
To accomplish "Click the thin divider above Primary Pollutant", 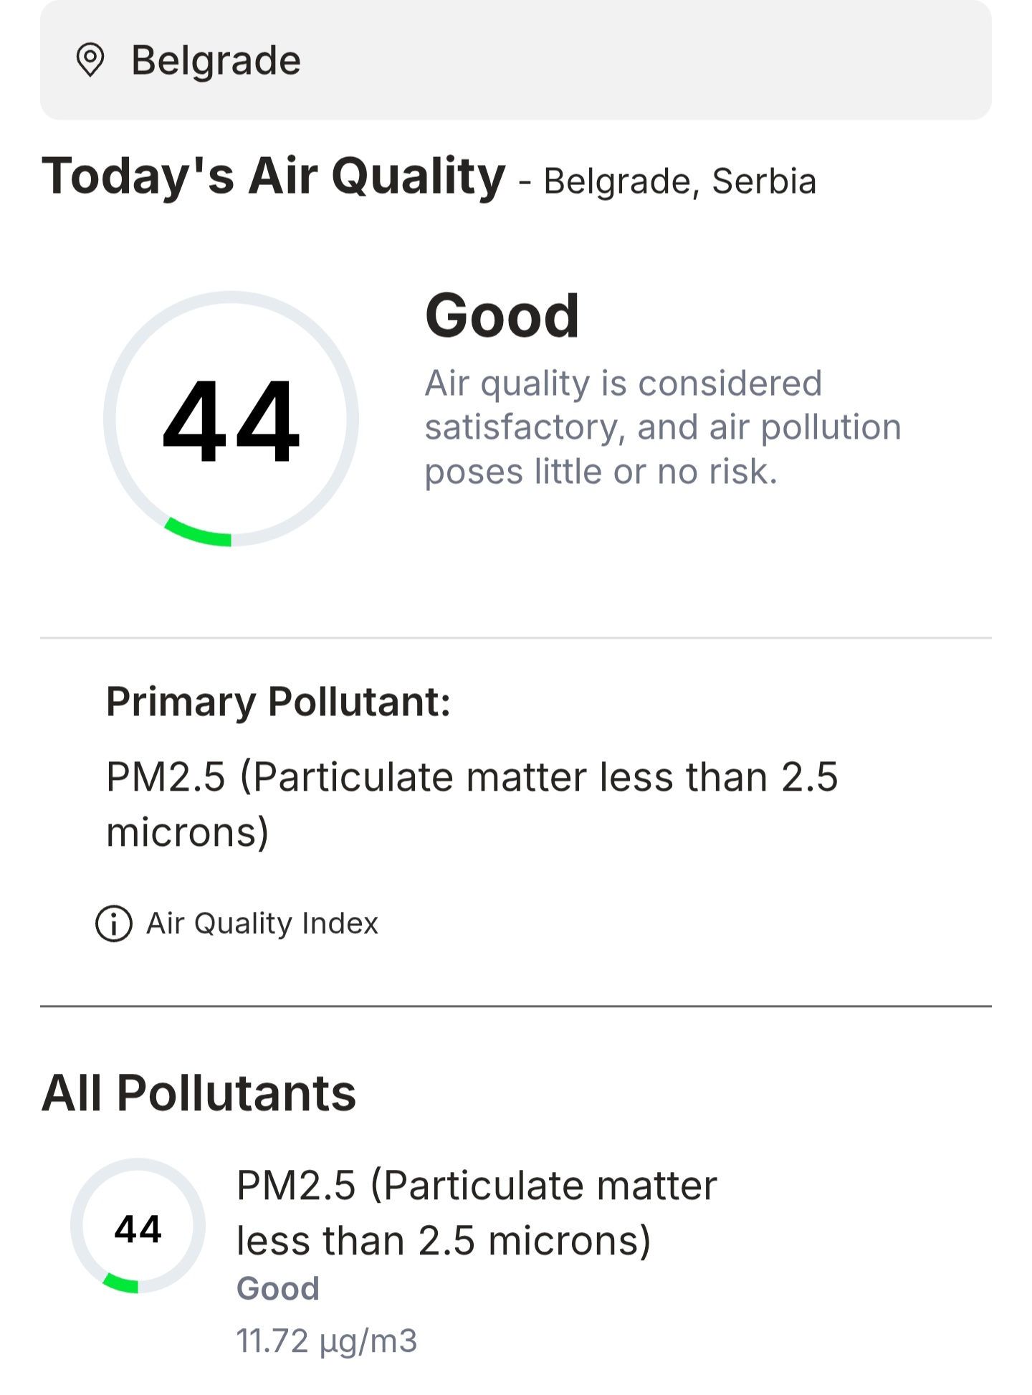I will 516,637.
